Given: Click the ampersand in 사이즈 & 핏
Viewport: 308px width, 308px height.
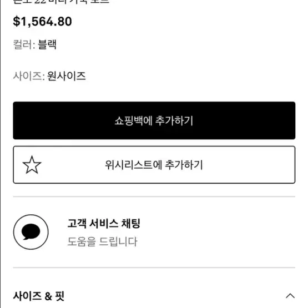Looking at the screenshot, I should pos(48,296).
